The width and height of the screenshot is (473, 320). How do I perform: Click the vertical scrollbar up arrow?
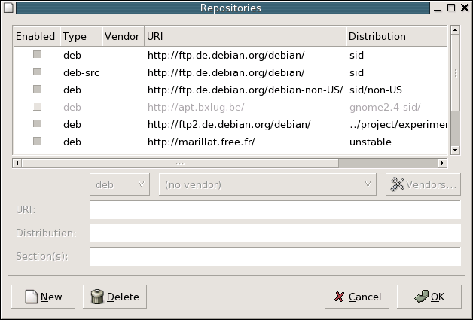(455, 29)
